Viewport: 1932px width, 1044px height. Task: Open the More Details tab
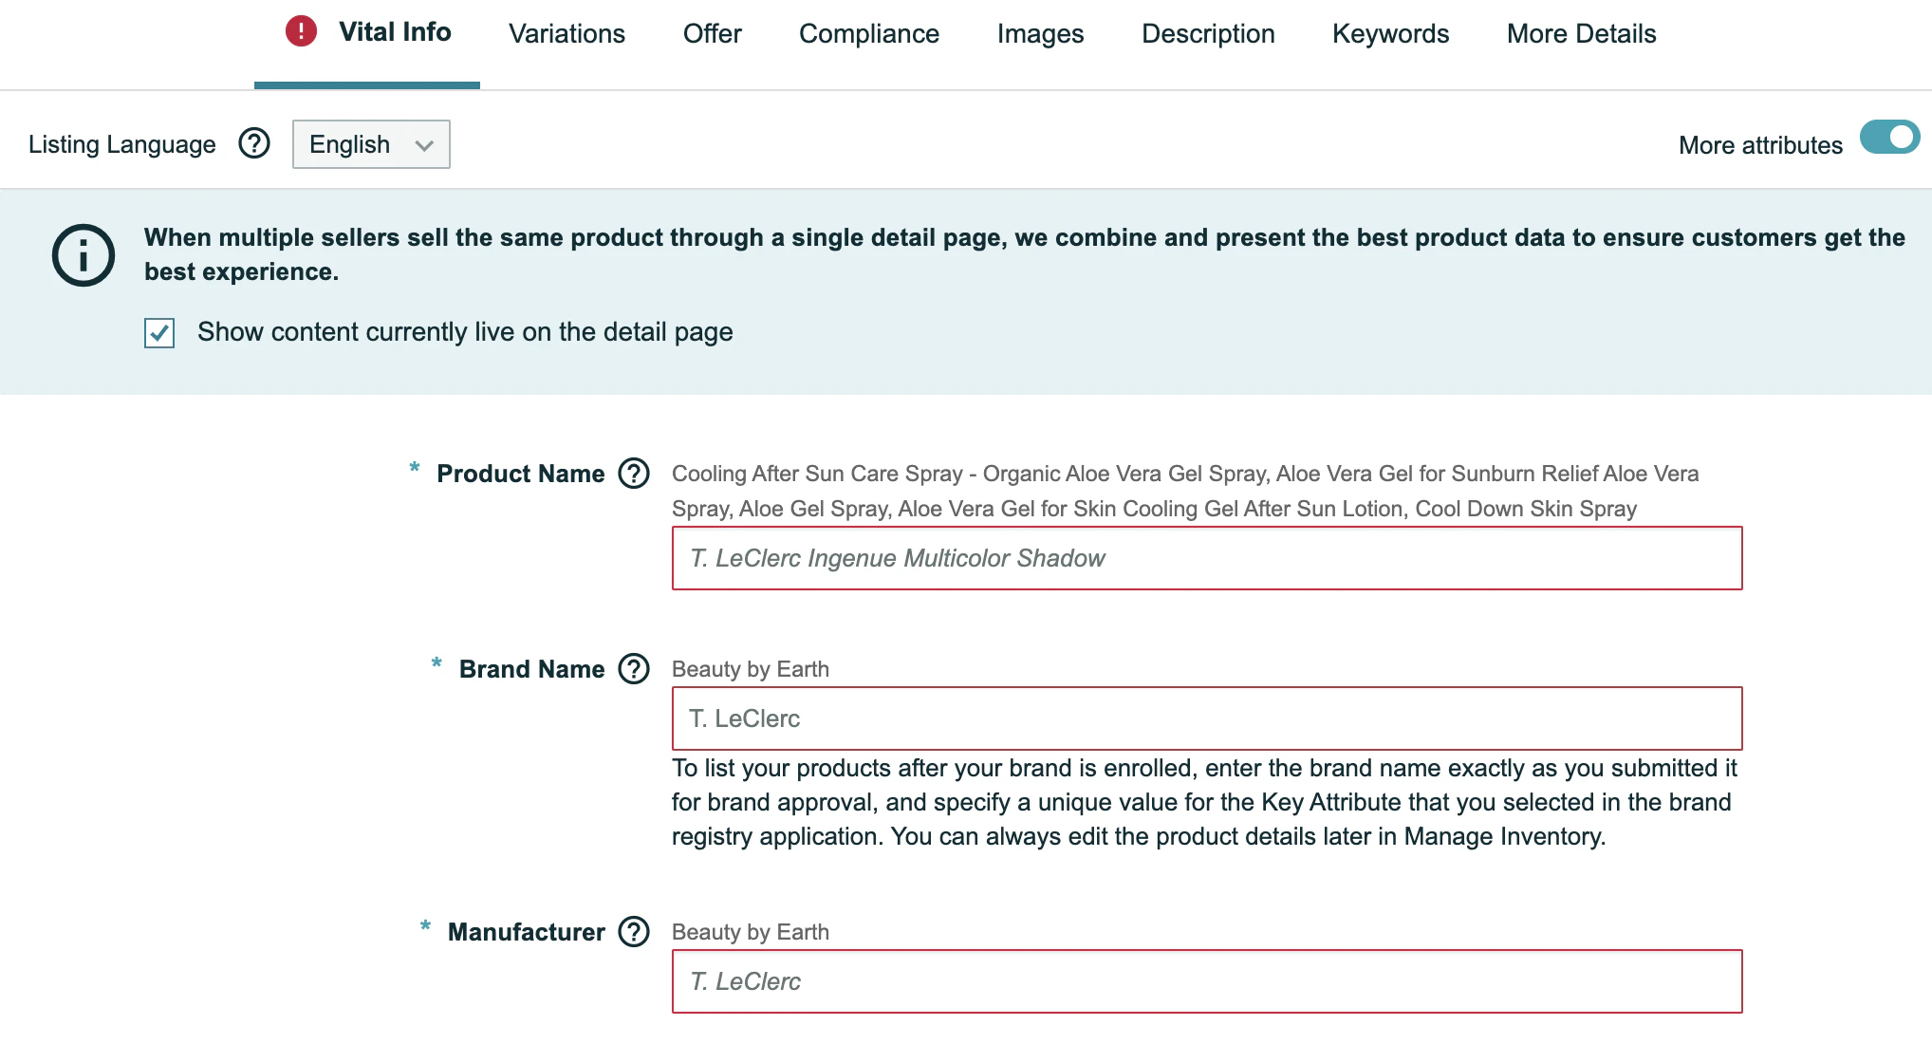tap(1581, 34)
